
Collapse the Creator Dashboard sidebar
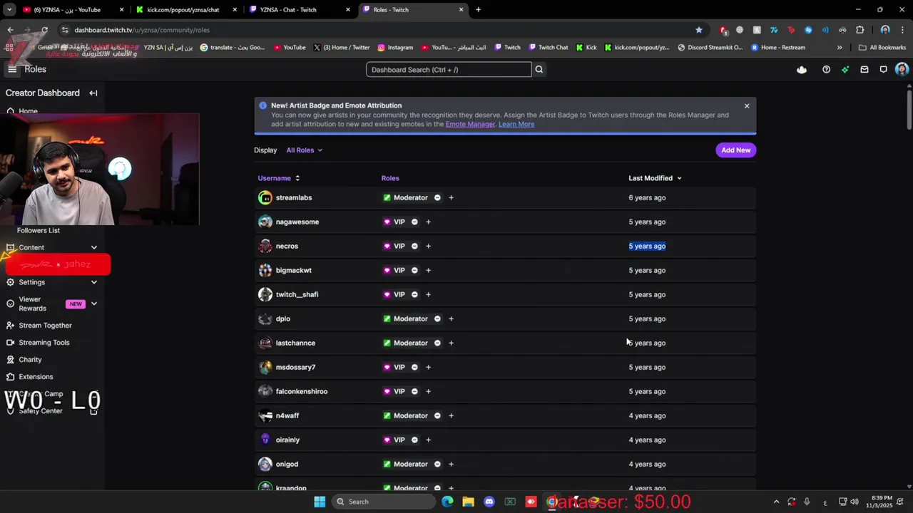pyautogui.click(x=93, y=93)
